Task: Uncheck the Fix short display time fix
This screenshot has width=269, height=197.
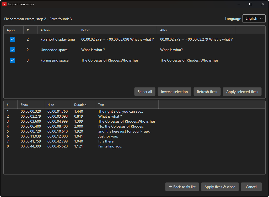Action: (x=13, y=39)
